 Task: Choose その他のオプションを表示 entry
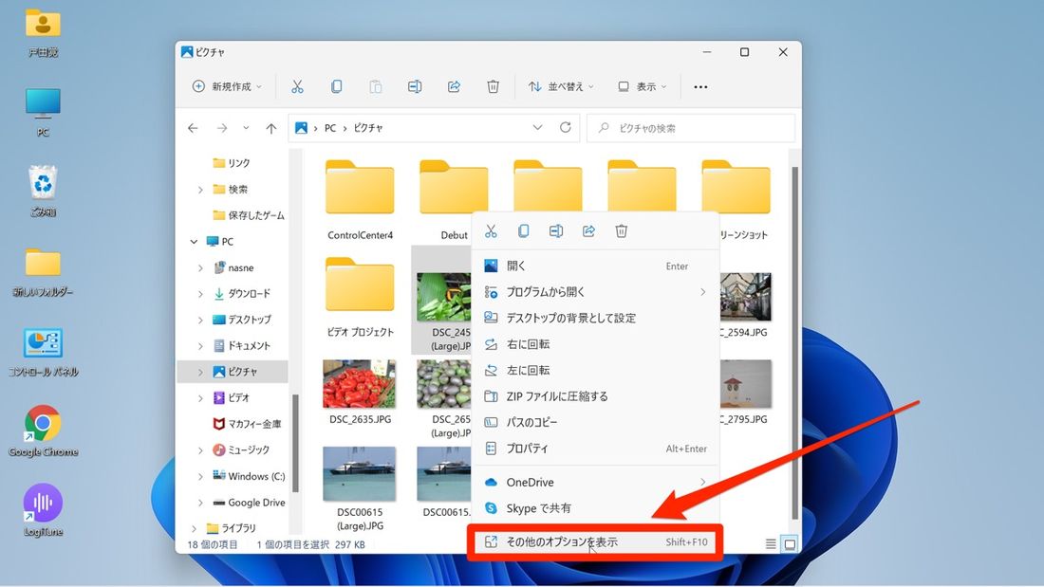point(595,541)
